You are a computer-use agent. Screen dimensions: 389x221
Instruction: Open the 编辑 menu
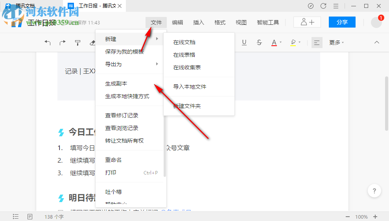tap(177, 22)
